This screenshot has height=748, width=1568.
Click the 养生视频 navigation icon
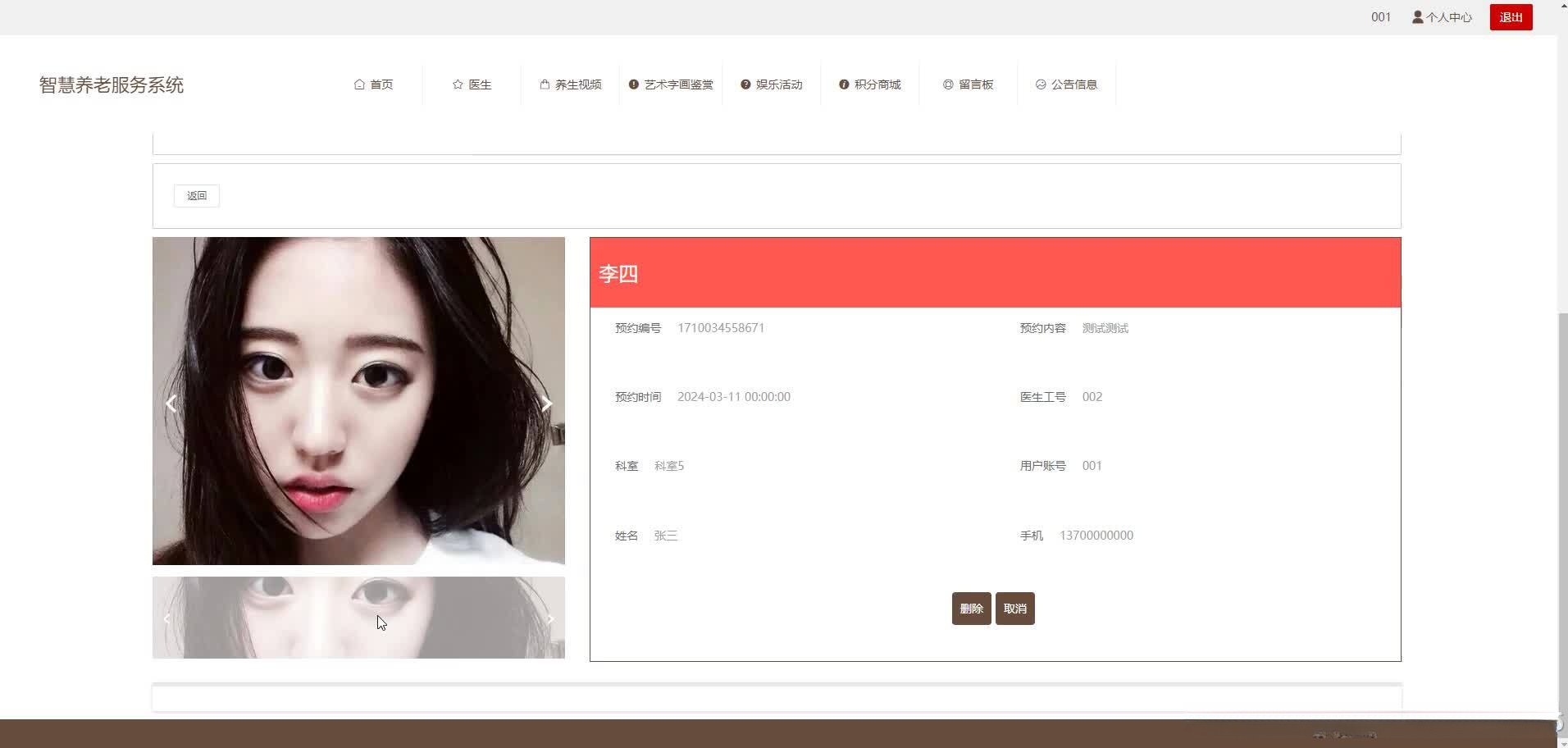(x=543, y=84)
